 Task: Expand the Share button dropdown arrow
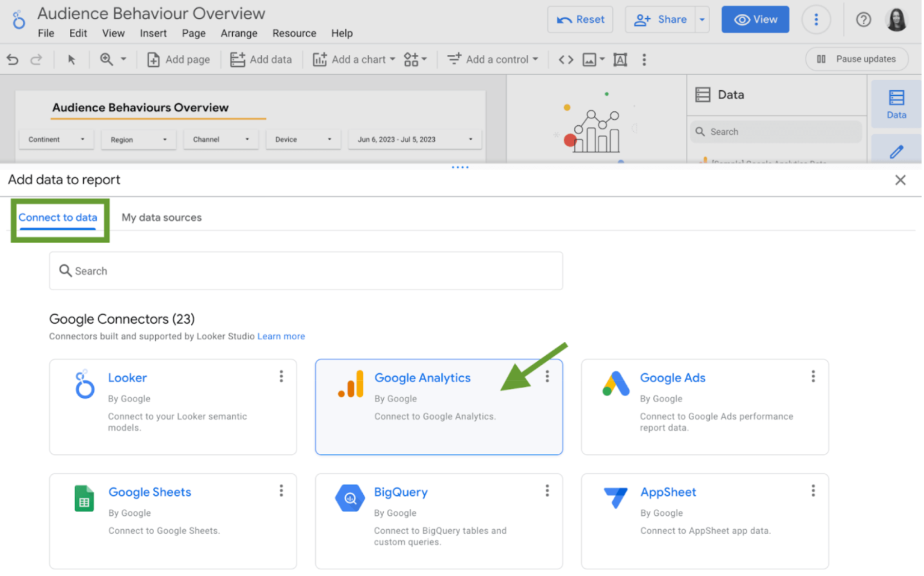pos(702,20)
